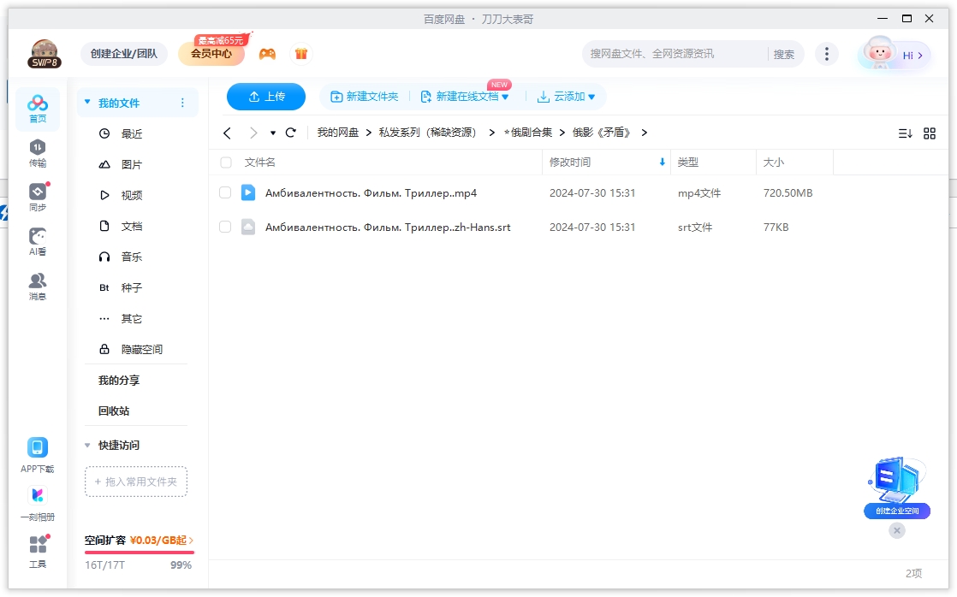This screenshot has height=597, width=957.
Task: Click the refresh icon in the path bar
Action: point(290,133)
